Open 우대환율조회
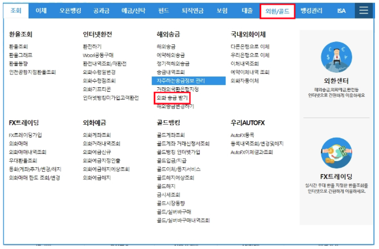This screenshot has height=249, width=379. (23, 161)
